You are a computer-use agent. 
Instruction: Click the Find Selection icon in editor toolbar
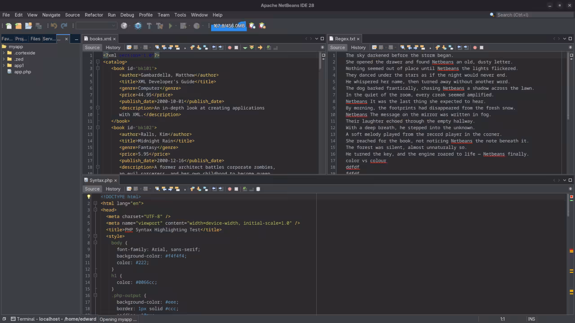(x=157, y=47)
